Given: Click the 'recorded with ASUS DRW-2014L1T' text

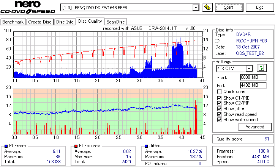Looking at the screenshot, I should point(140,28).
